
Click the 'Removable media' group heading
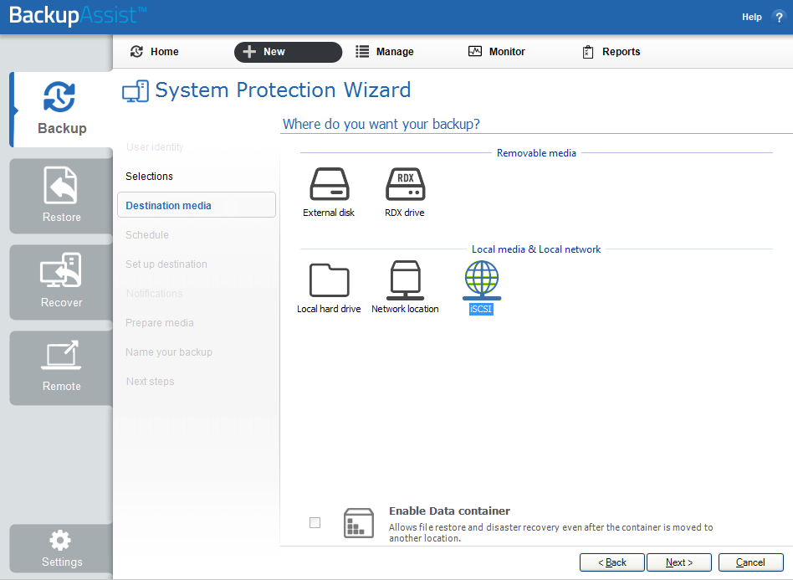(536, 153)
